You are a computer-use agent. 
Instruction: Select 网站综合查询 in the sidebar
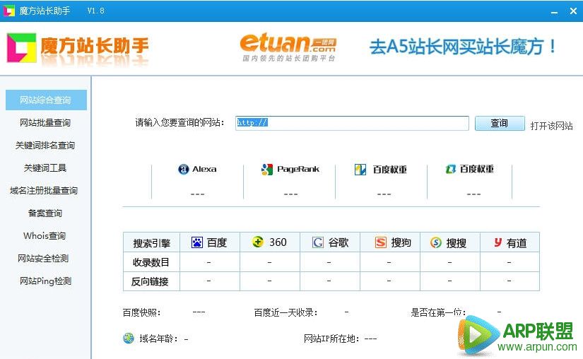pos(46,100)
